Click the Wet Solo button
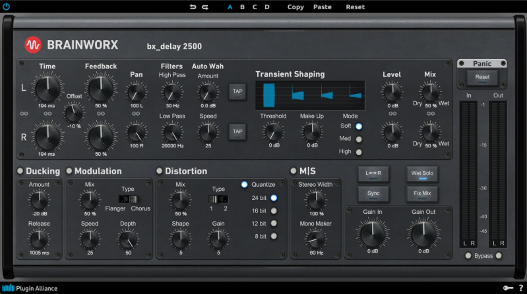The height and width of the screenshot is (294, 527). 423,174
